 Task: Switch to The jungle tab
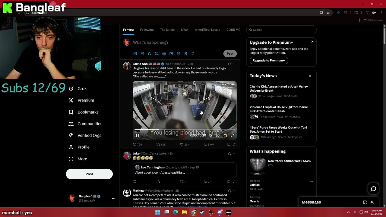[167, 30]
